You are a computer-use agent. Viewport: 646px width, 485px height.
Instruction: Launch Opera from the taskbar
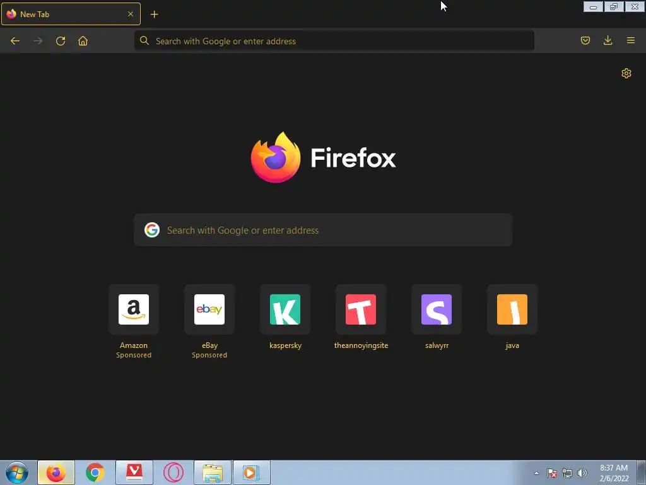click(173, 472)
